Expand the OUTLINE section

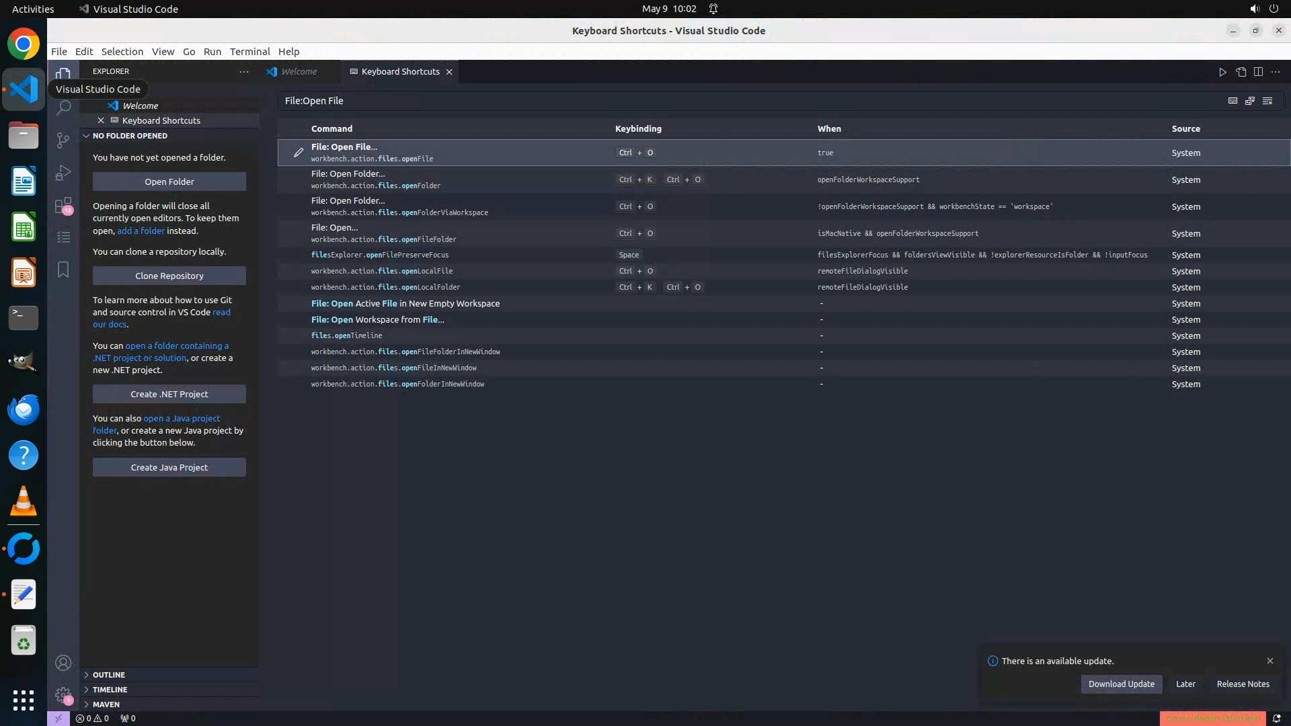[x=109, y=675]
